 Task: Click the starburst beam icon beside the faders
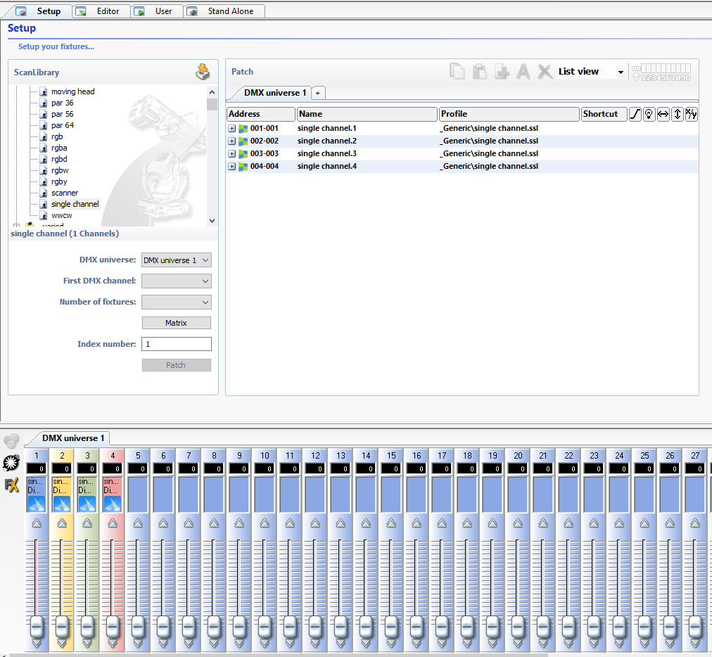[x=11, y=463]
